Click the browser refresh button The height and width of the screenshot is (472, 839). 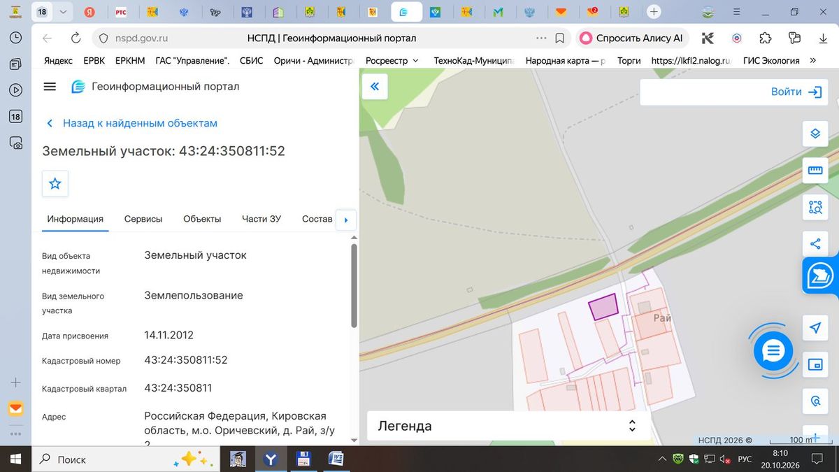coord(76,38)
